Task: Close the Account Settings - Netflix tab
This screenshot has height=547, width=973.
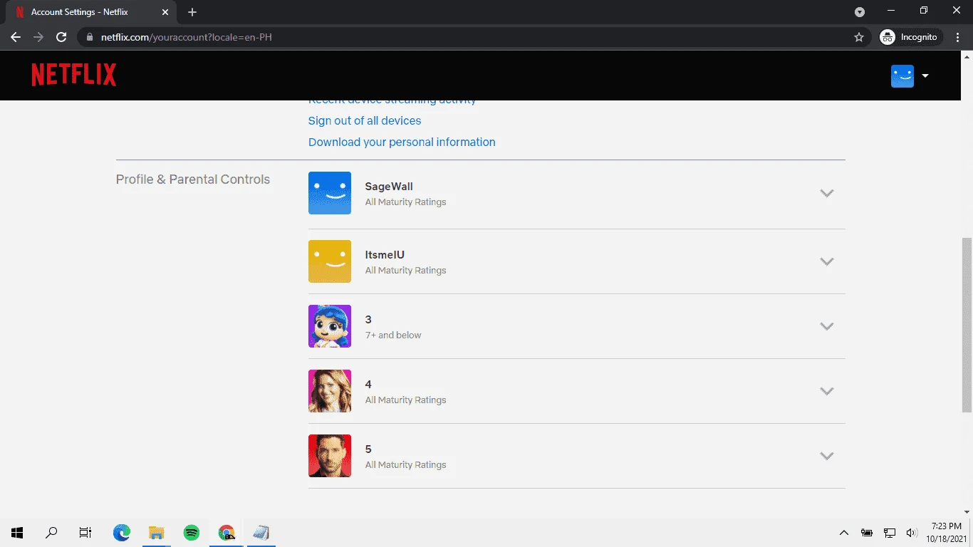Action: [x=167, y=12]
